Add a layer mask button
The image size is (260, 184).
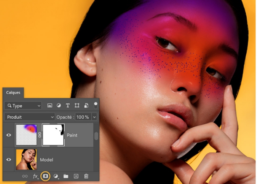pyautogui.click(x=45, y=176)
